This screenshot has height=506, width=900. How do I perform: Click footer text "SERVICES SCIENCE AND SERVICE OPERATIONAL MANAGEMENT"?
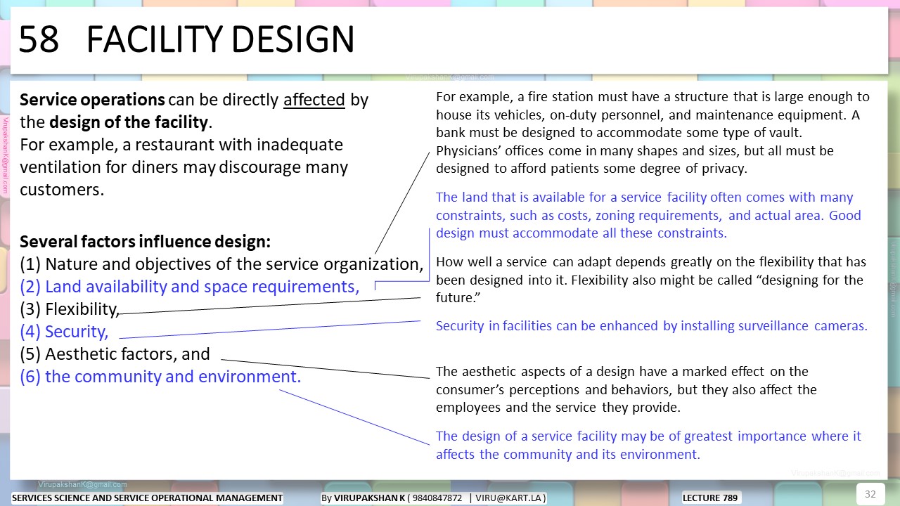[148, 498]
